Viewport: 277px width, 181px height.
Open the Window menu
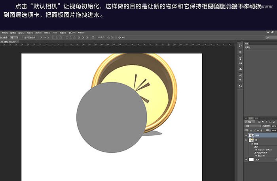[72, 33]
